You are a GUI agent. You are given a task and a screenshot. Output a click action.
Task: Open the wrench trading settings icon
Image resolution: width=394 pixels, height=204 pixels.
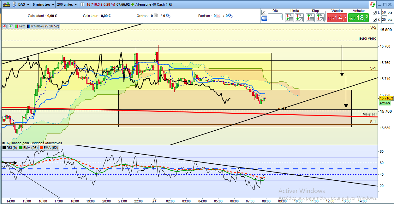tap(265, 12)
